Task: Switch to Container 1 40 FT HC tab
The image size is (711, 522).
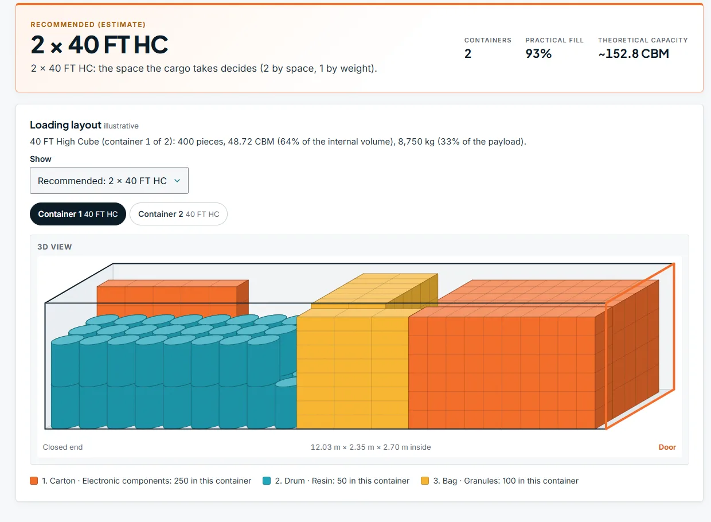Action: click(x=78, y=214)
